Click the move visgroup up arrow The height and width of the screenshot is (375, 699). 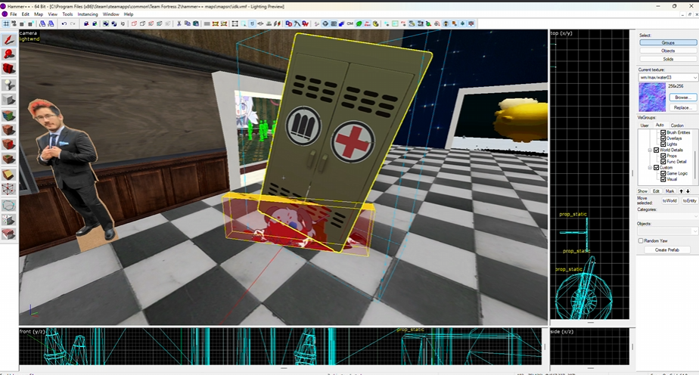click(681, 191)
